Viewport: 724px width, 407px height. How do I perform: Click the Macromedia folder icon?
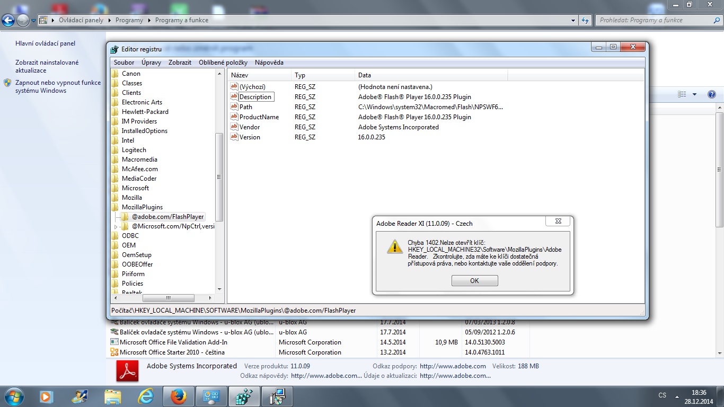(115, 160)
